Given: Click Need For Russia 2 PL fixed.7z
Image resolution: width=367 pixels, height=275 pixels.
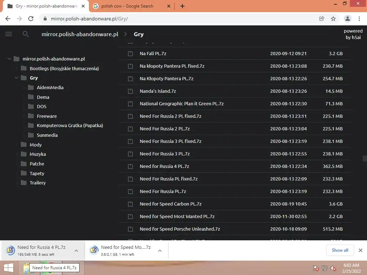Looking at the screenshot, I should 170,116.
